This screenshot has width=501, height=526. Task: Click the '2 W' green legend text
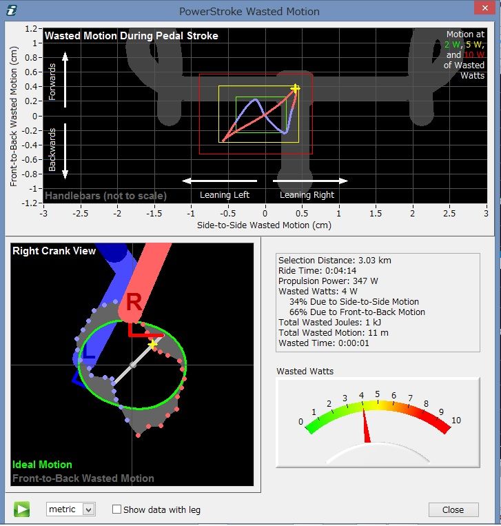tap(452, 44)
